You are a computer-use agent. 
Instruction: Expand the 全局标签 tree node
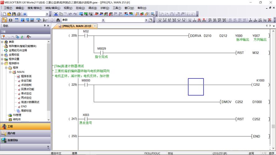(2, 55)
